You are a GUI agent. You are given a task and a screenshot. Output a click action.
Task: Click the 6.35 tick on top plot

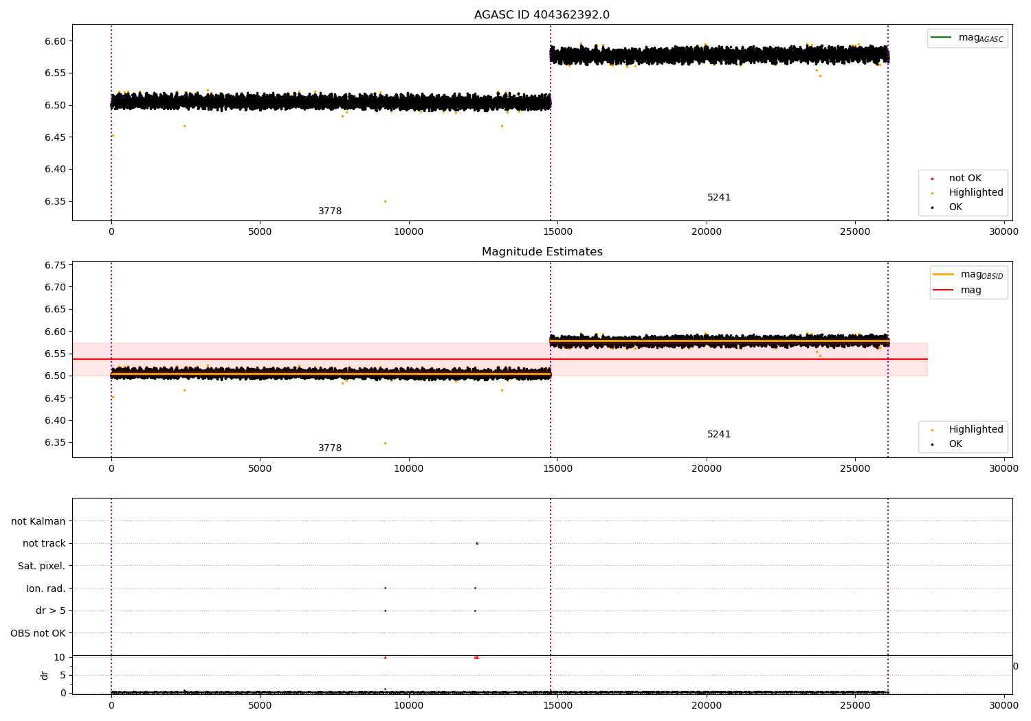click(56, 201)
